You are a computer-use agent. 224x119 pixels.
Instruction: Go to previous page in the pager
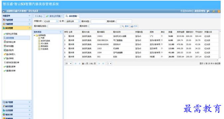pyautogui.click(x=79, y=64)
